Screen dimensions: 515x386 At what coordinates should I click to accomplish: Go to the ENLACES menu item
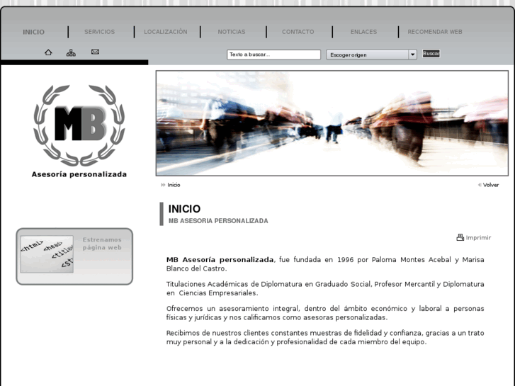click(x=363, y=32)
